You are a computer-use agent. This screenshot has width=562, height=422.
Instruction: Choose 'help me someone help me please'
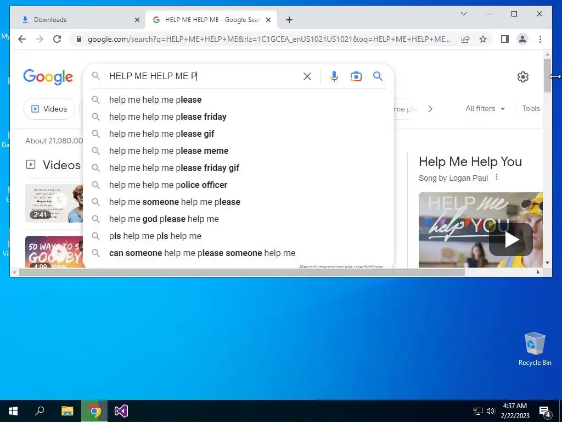(x=238, y=202)
